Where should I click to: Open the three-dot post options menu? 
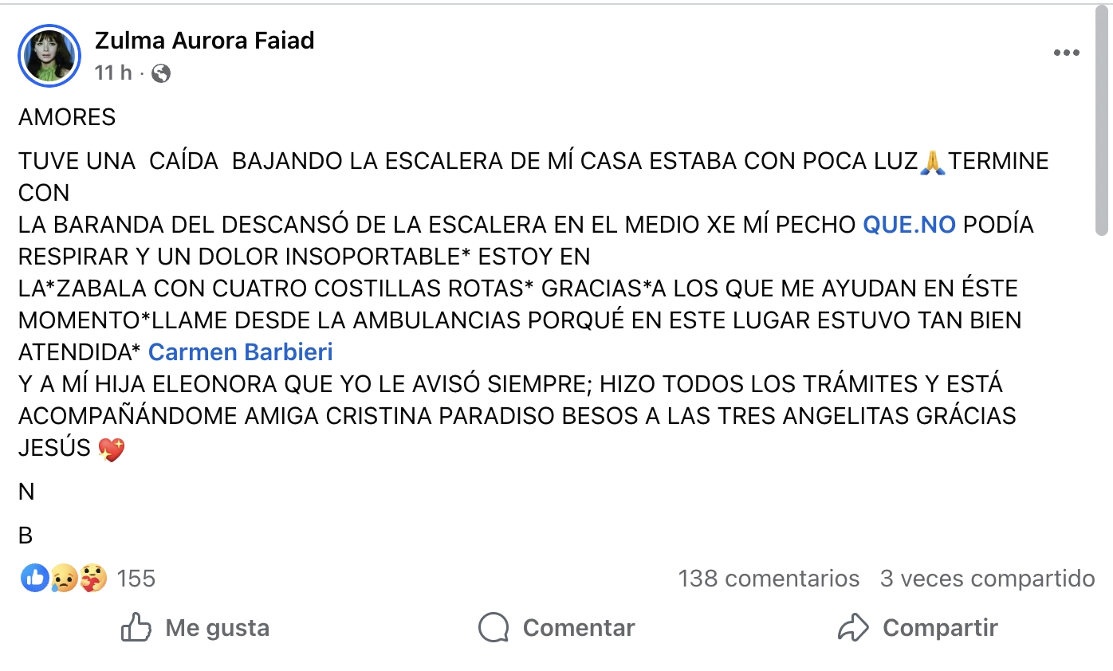click(1066, 53)
